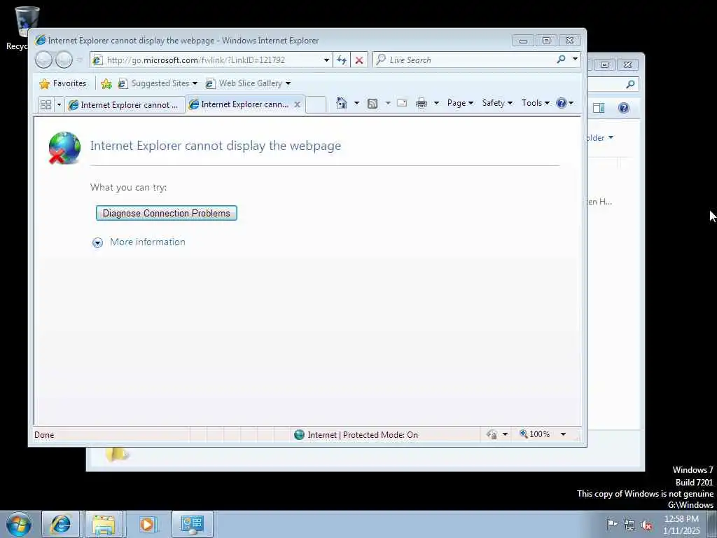The image size is (717, 538).
Task: Go to the home page icon
Action: pyautogui.click(x=342, y=103)
